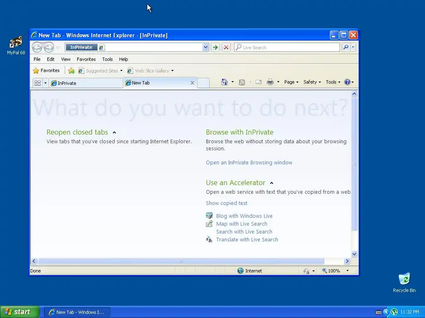This screenshot has width=425, height=318.
Task: Click the uTorrent system tray icon
Action: [x=394, y=312]
